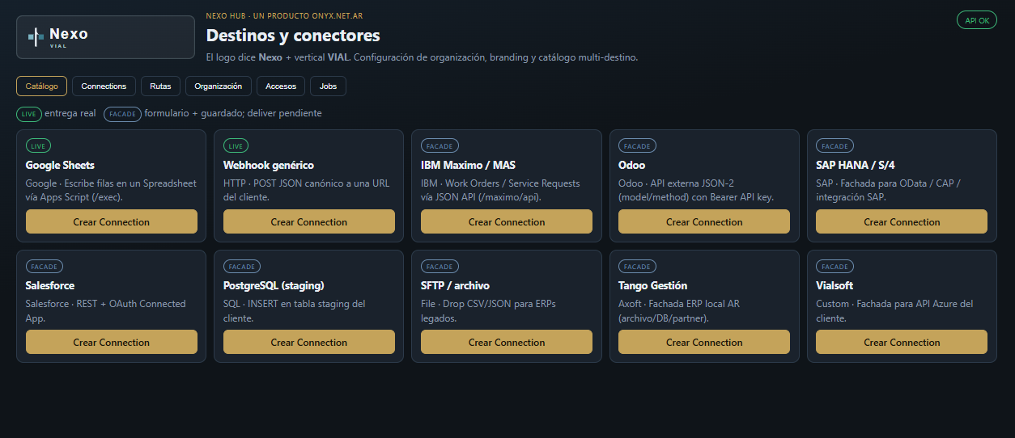Click FACADE badge on SFTP / archivo card
Screen dimensions: 1015x438
[x=440, y=267]
